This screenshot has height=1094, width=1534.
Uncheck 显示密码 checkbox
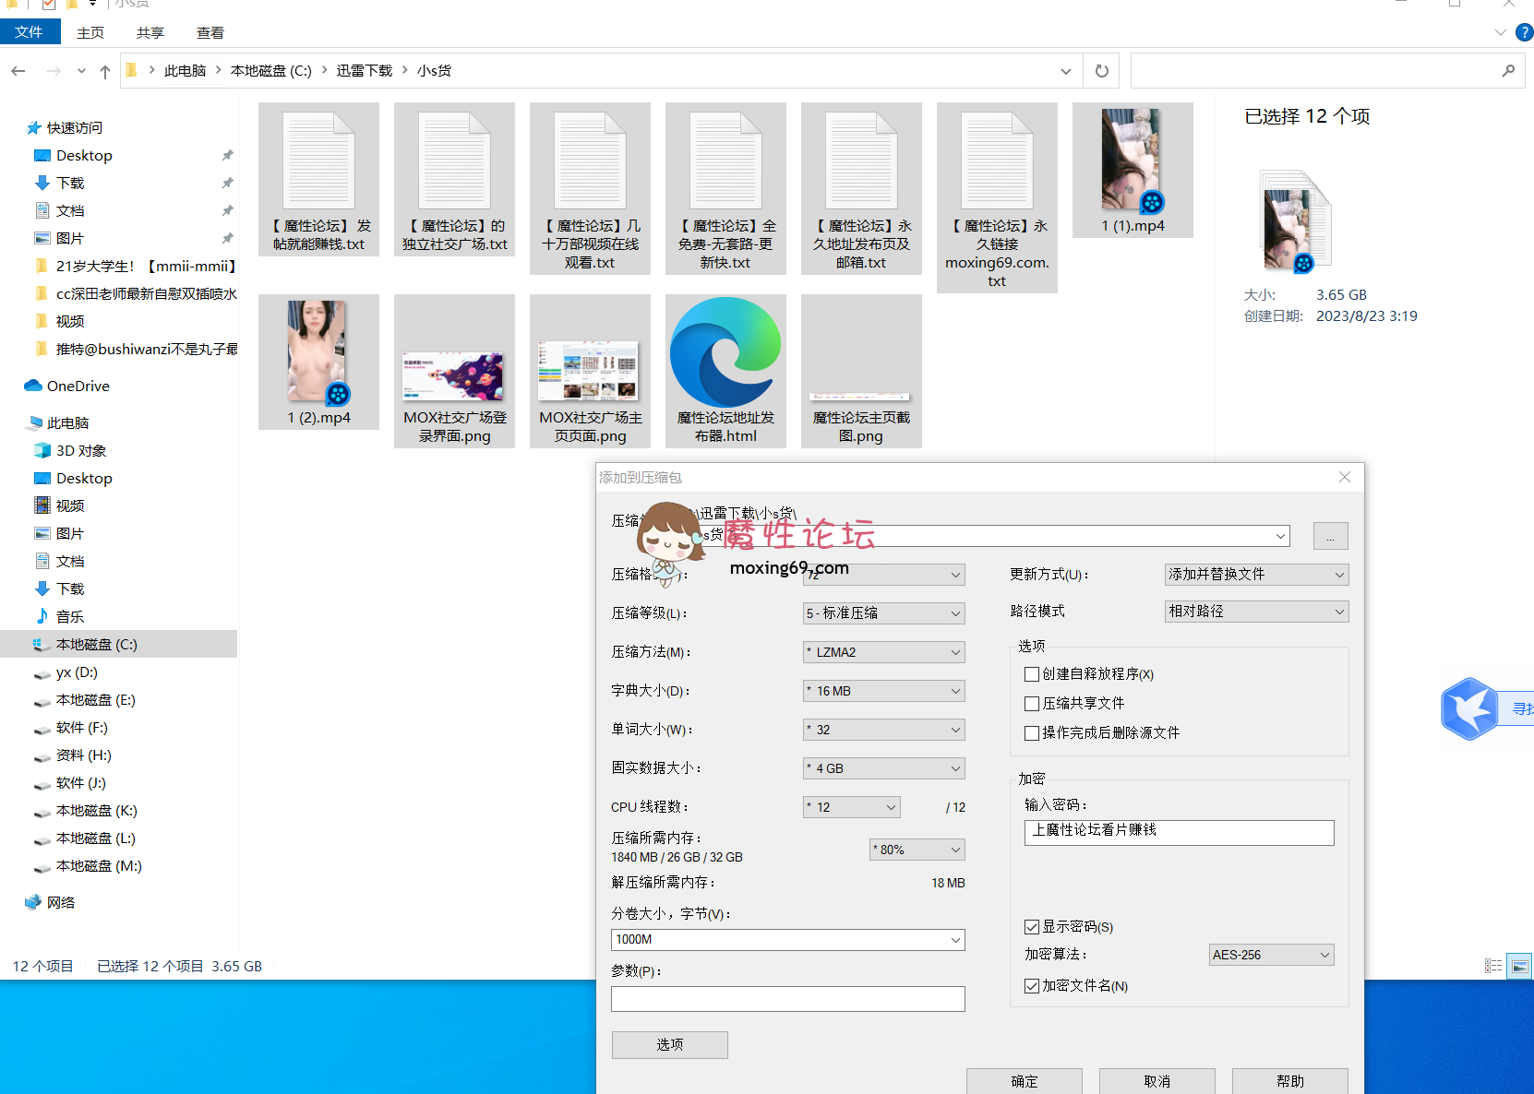1032,927
